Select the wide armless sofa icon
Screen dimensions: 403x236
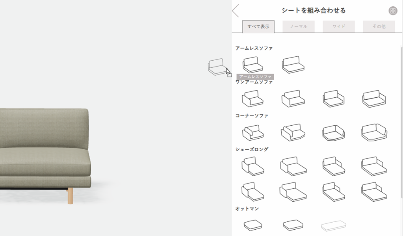(293, 65)
